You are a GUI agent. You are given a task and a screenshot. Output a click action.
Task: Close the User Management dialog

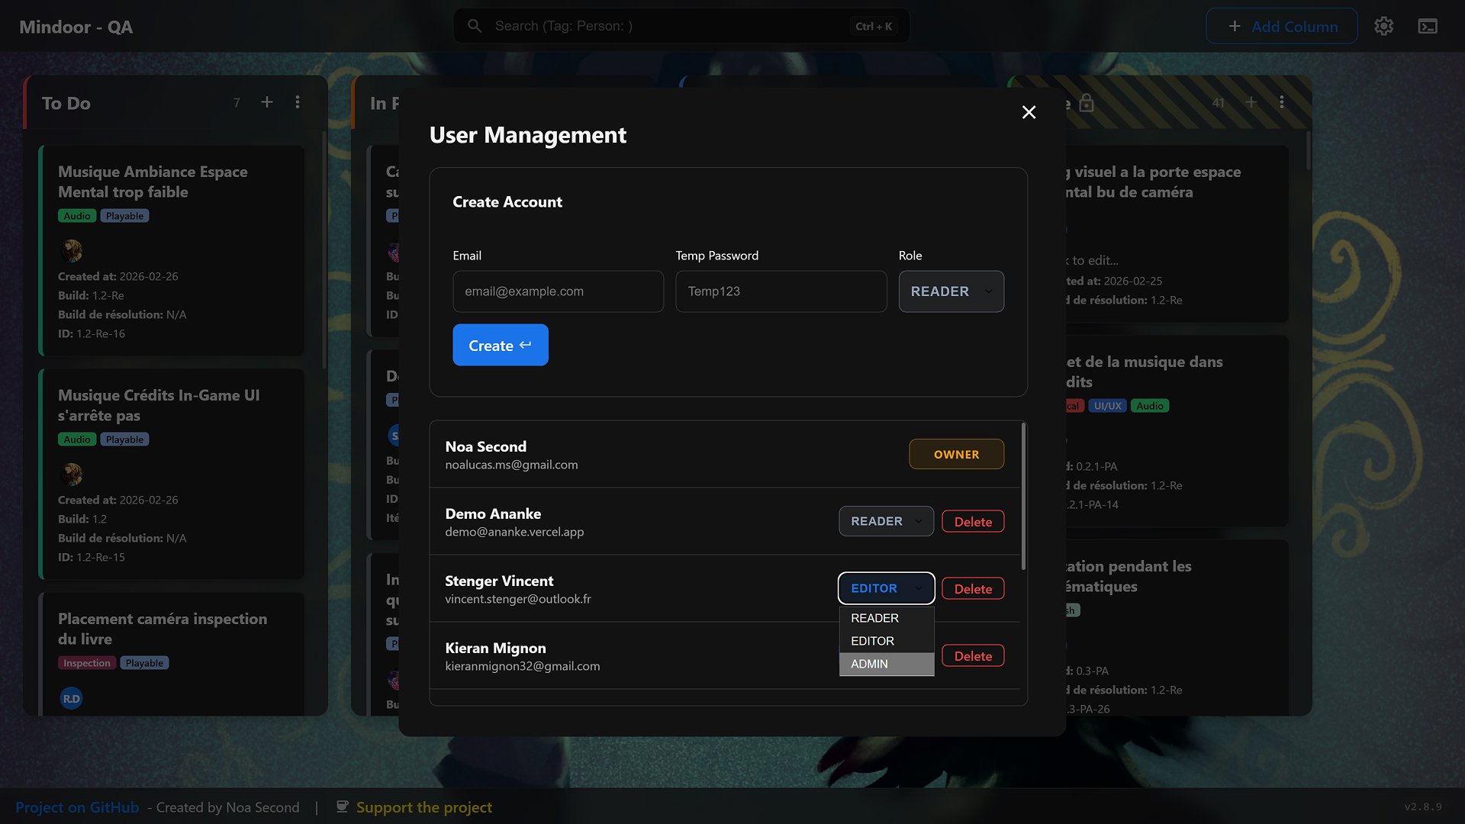1029,112
